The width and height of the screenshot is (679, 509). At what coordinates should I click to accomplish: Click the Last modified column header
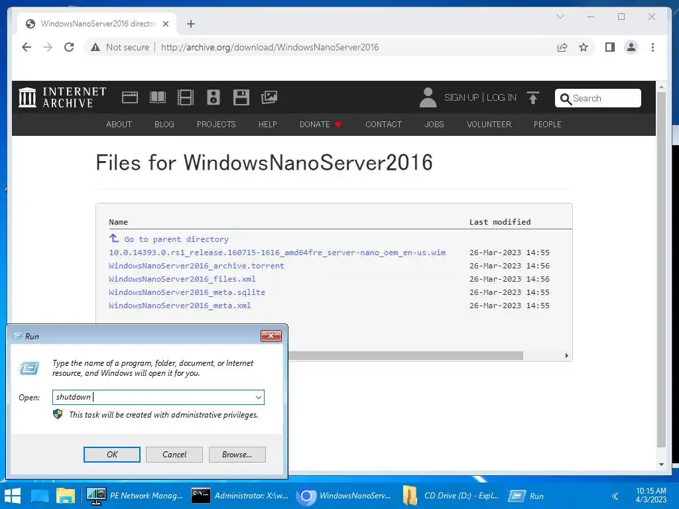500,222
